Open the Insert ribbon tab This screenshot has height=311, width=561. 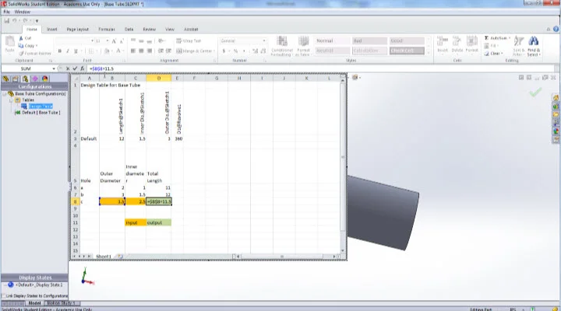(x=52, y=30)
